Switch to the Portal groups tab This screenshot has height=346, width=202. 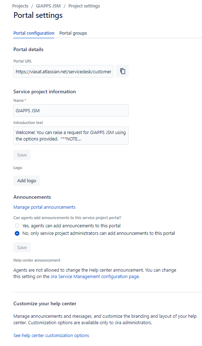[x=73, y=33]
